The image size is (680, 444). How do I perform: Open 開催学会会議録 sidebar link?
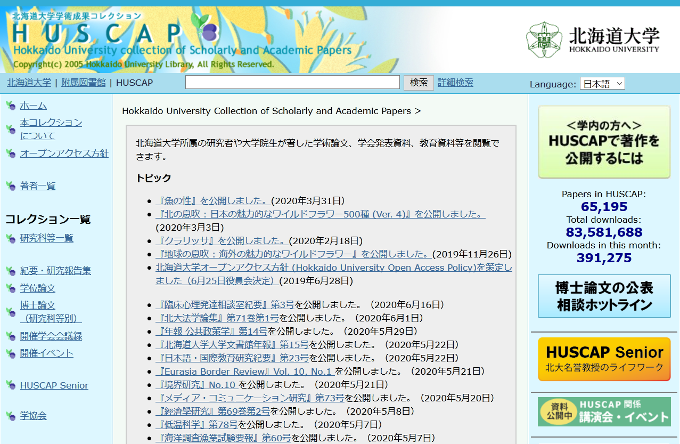tap(51, 336)
